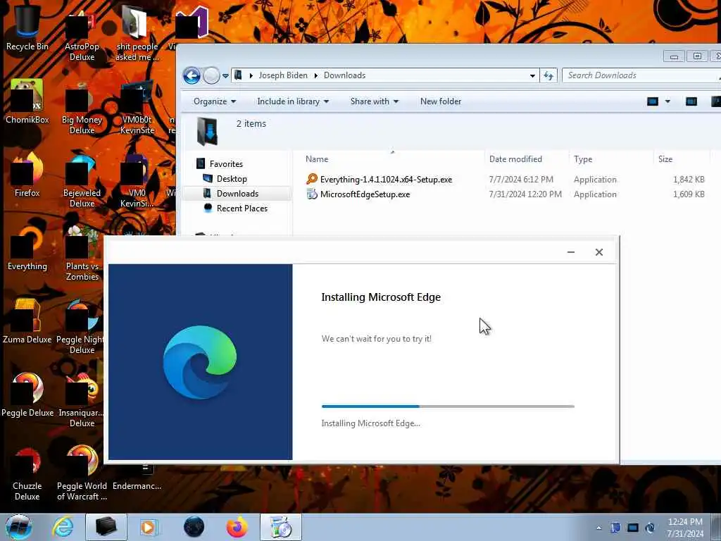
Task: Select Downloads in navigation pane
Action: click(x=237, y=193)
